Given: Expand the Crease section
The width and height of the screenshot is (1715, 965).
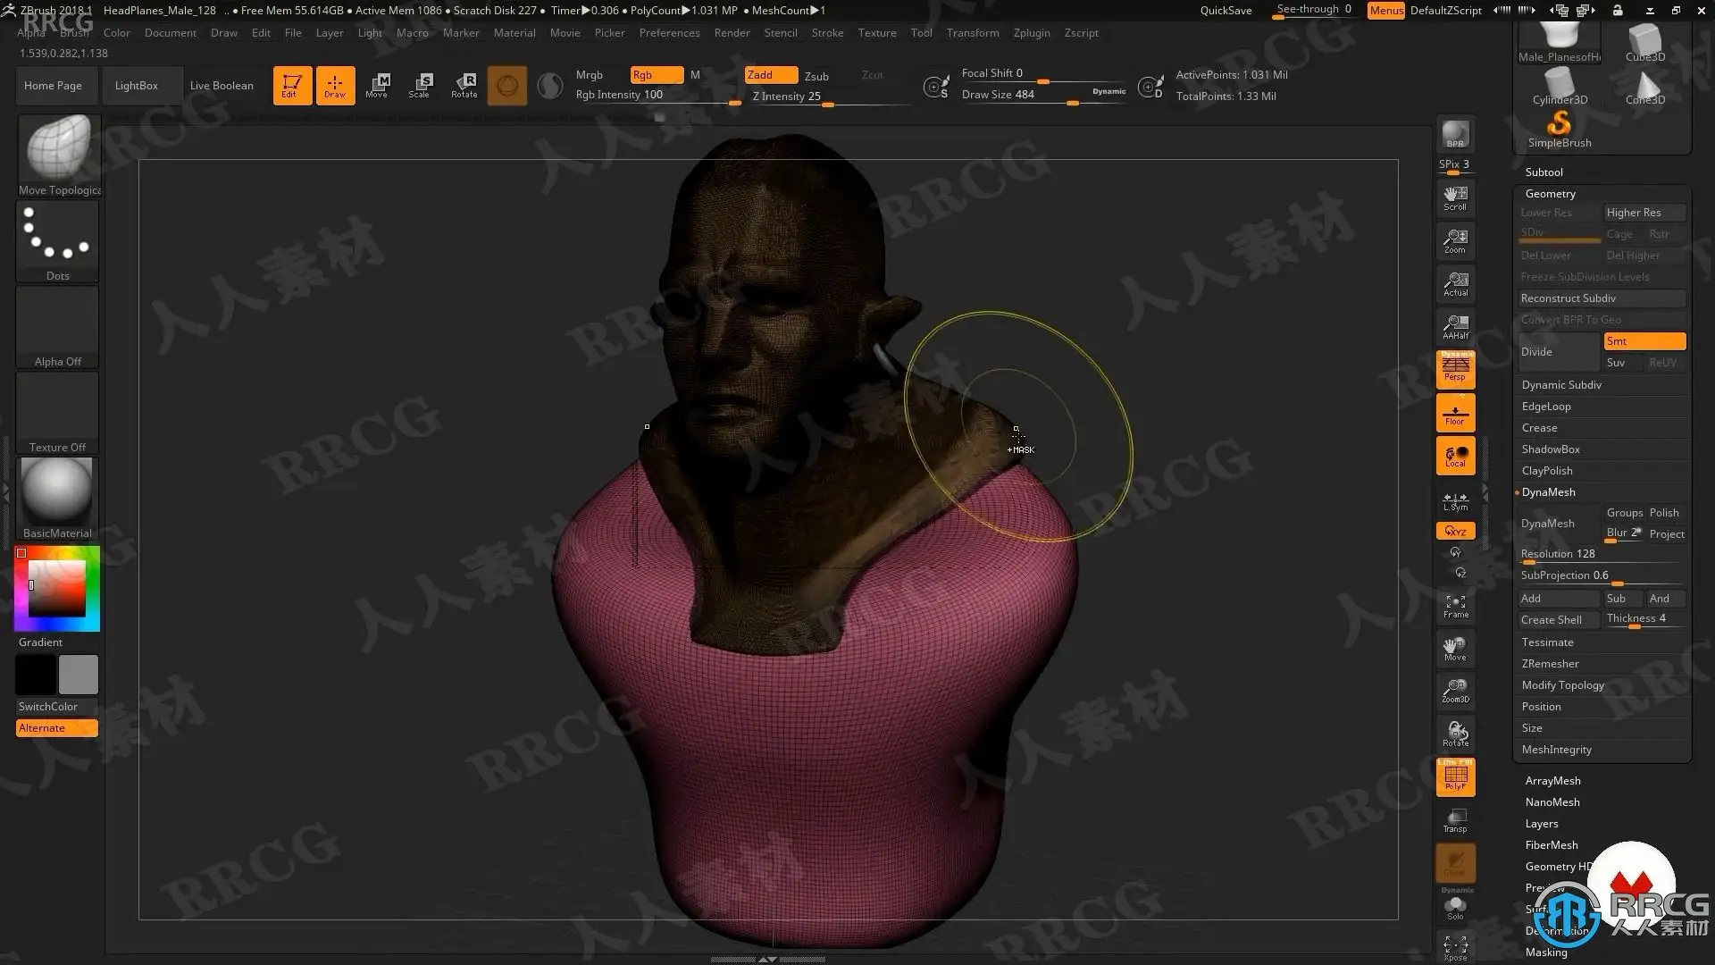Looking at the screenshot, I should coord(1540,428).
